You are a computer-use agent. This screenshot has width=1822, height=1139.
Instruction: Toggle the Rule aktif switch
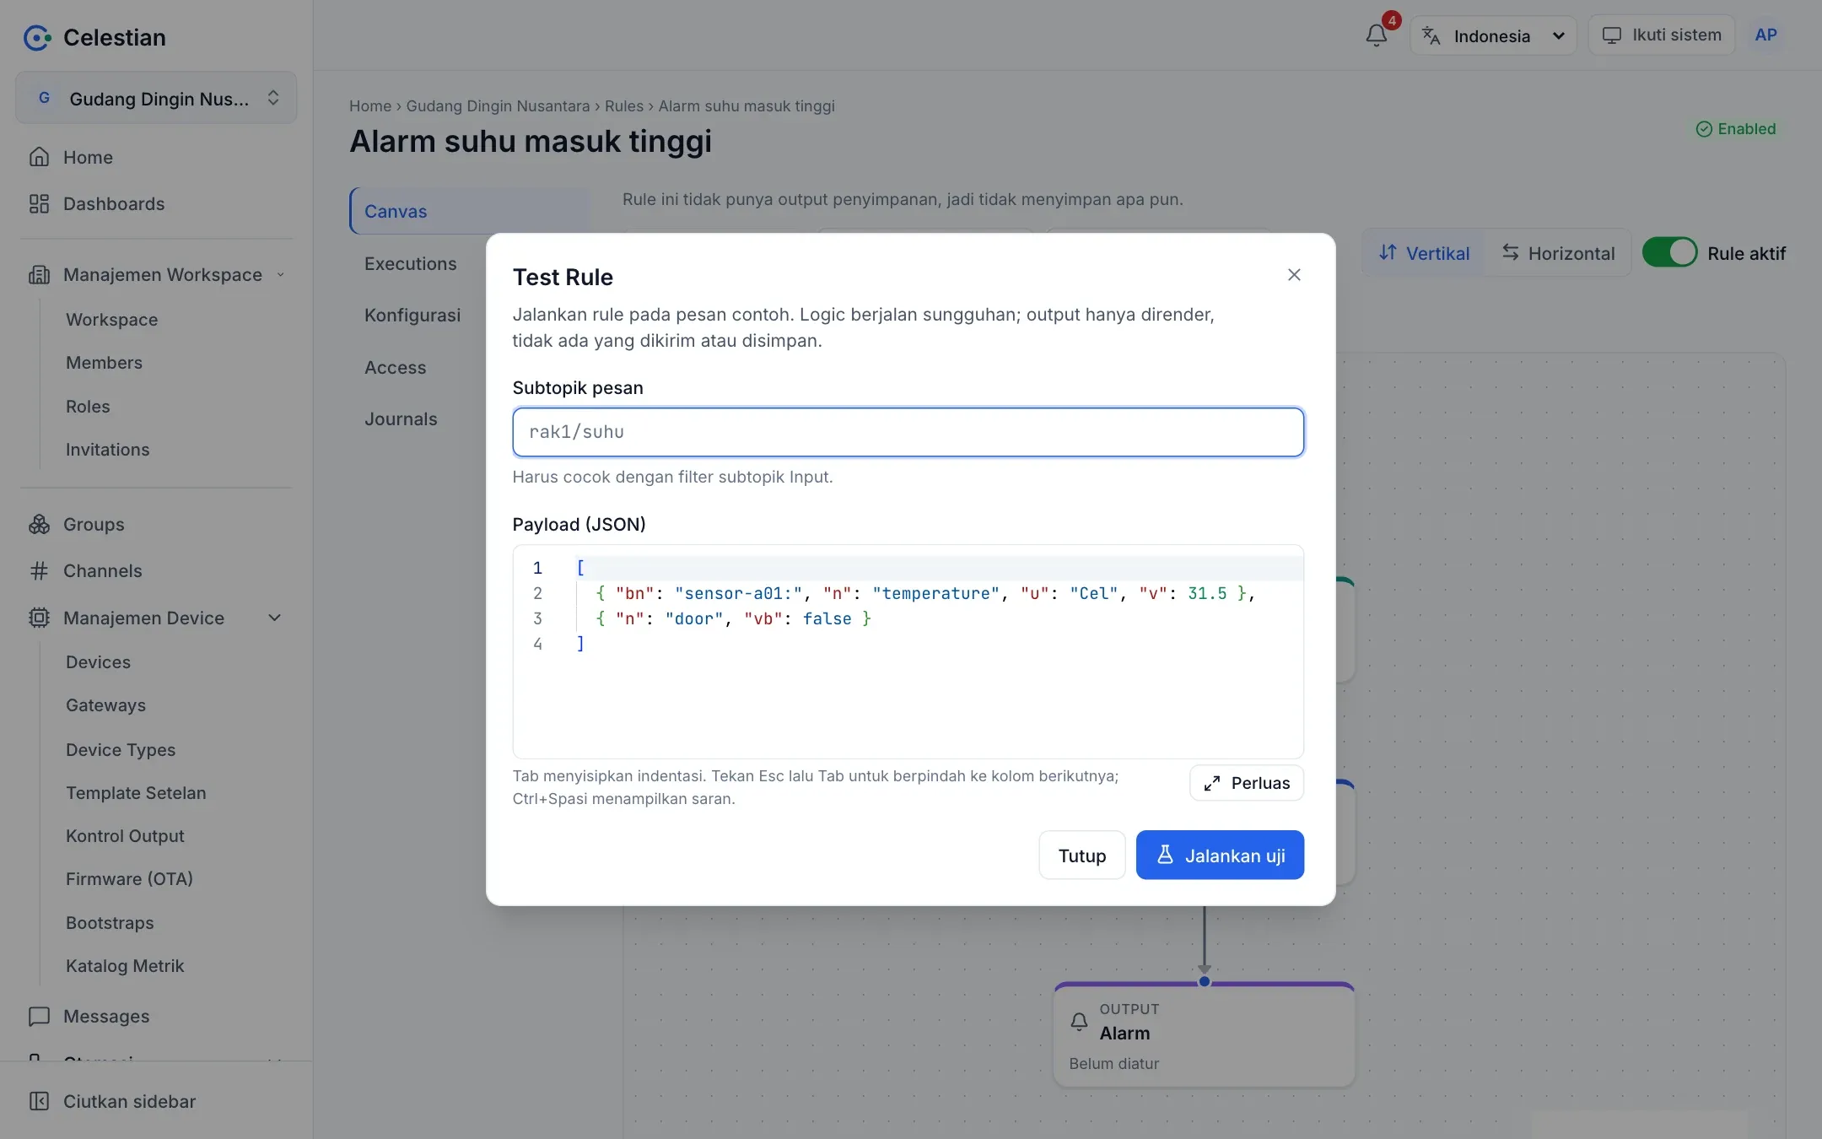pyautogui.click(x=1669, y=252)
